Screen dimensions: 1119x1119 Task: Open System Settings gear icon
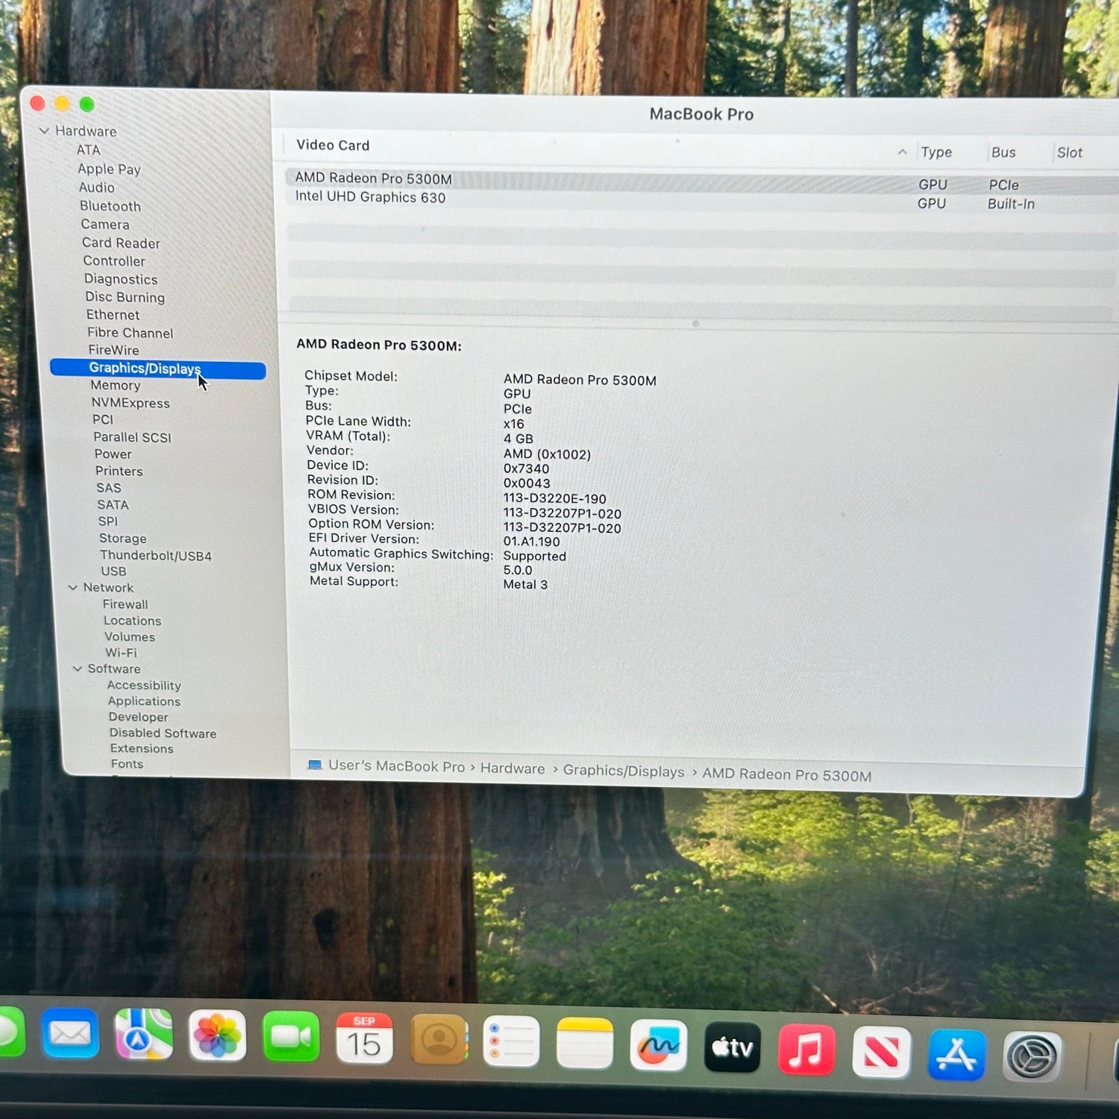click(x=1032, y=1056)
